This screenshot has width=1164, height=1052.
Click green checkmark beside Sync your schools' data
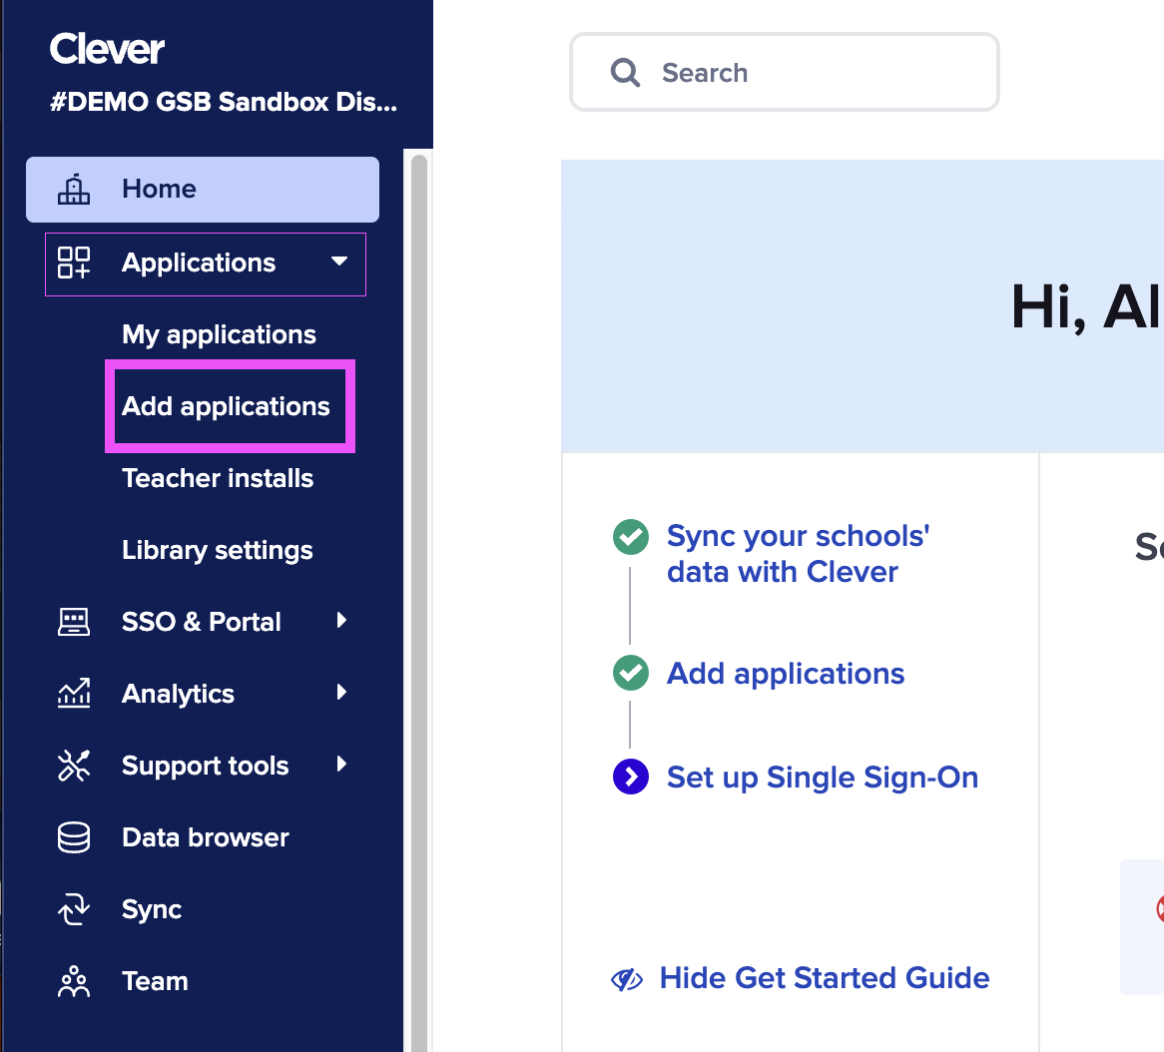tap(631, 537)
